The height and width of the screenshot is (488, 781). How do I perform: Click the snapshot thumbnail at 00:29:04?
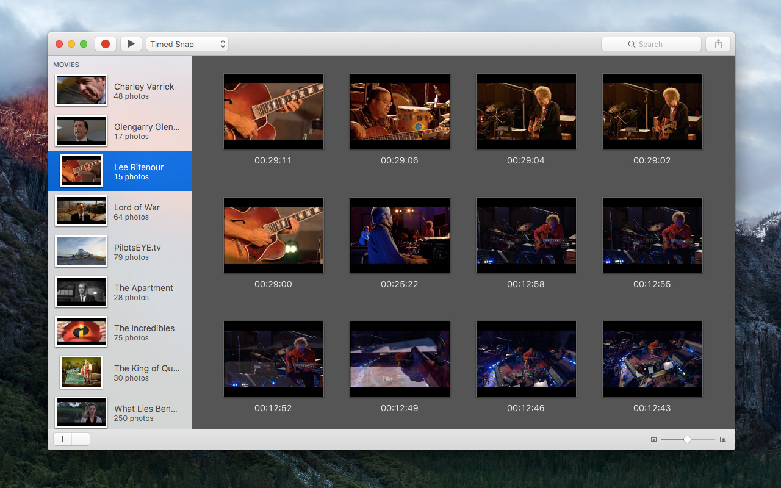tap(526, 111)
